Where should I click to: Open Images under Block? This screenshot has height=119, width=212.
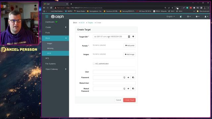tap(55, 43)
